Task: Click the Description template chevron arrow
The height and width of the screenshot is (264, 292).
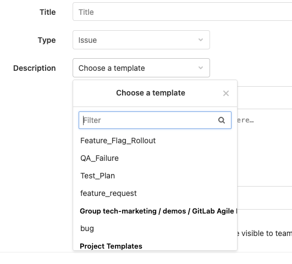Action: point(201,68)
